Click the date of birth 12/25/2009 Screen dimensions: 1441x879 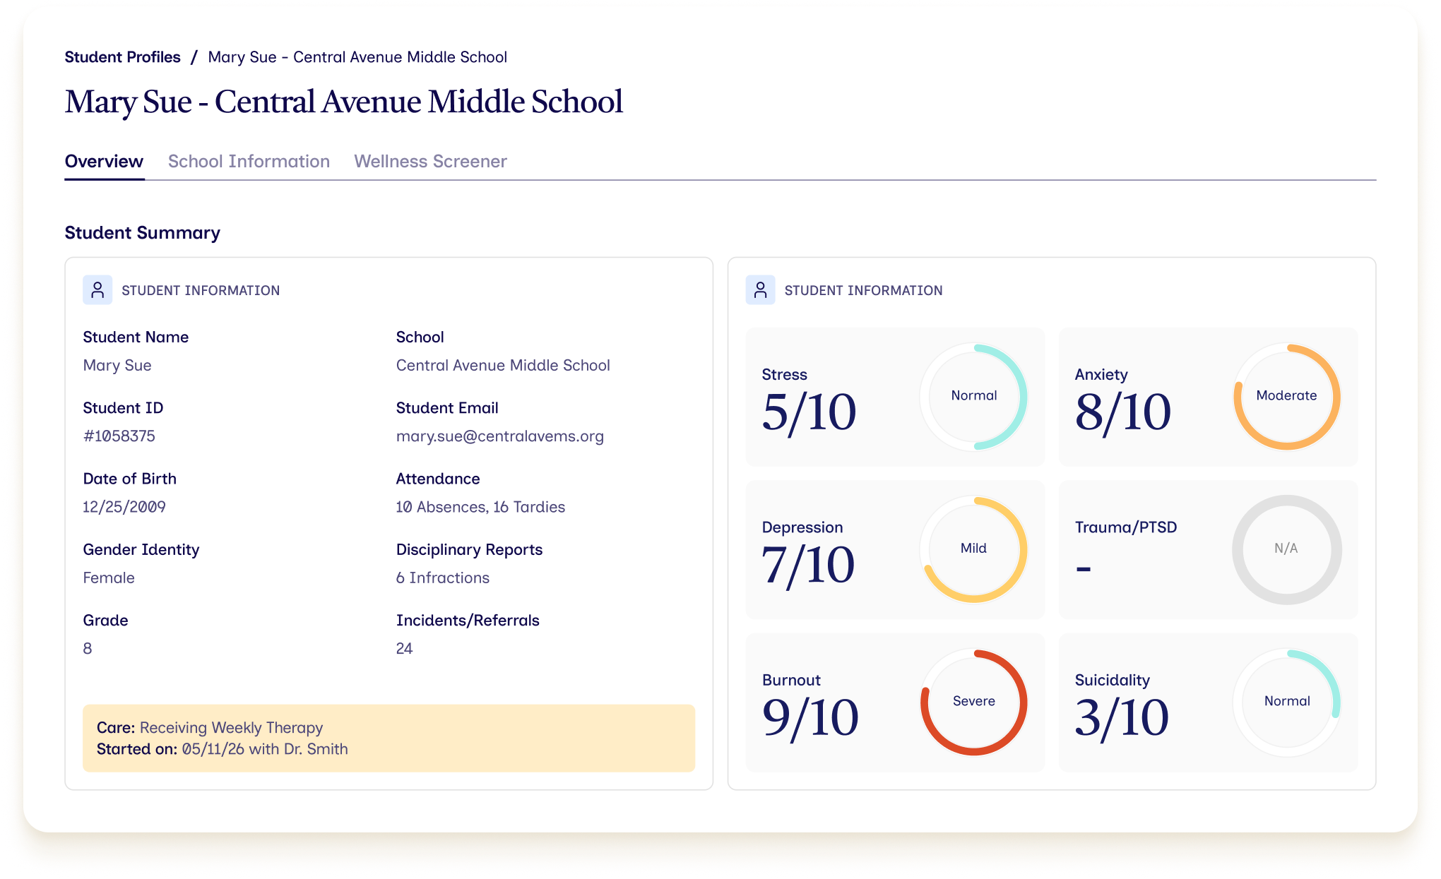[x=124, y=507]
